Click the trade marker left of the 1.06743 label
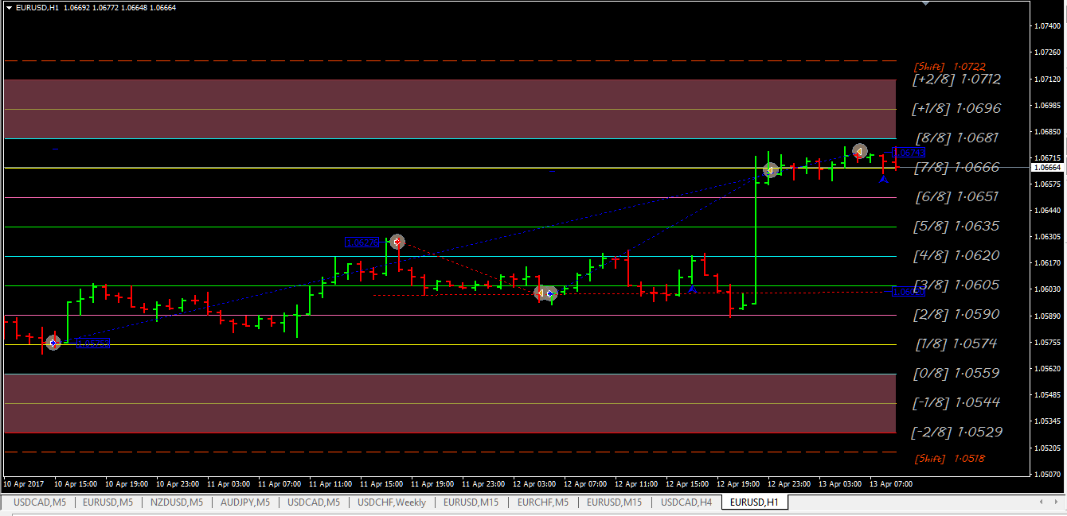This screenshot has height=516, width=1067. 859,150
